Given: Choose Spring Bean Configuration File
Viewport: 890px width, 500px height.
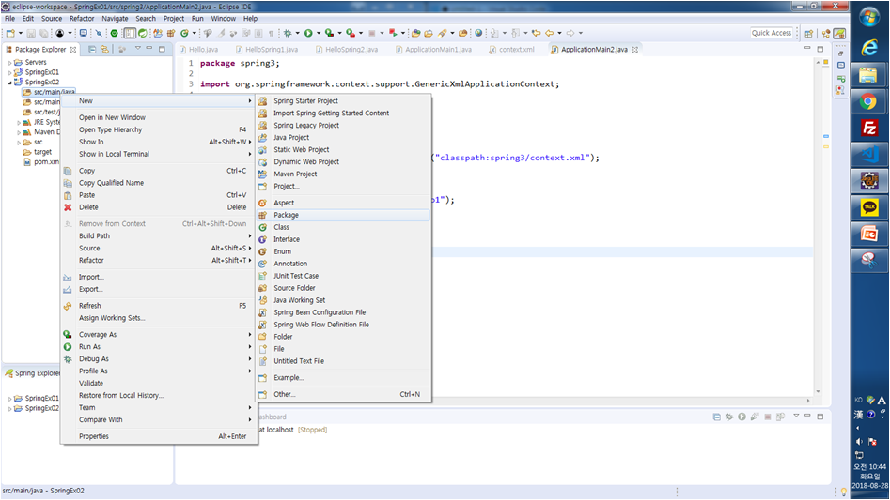Looking at the screenshot, I should pyautogui.click(x=343, y=312).
